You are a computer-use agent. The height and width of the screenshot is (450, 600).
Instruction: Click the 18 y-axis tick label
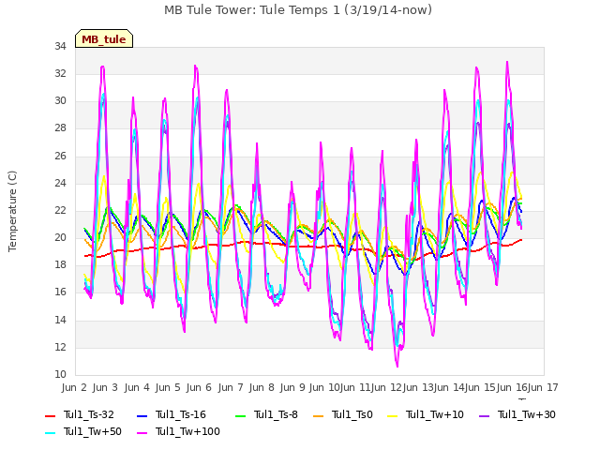click(x=60, y=264)
